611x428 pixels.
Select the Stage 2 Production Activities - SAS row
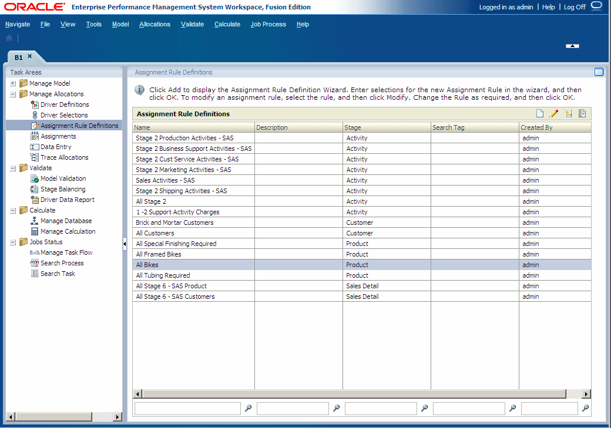pyautogui.click(x=362, y=138)
